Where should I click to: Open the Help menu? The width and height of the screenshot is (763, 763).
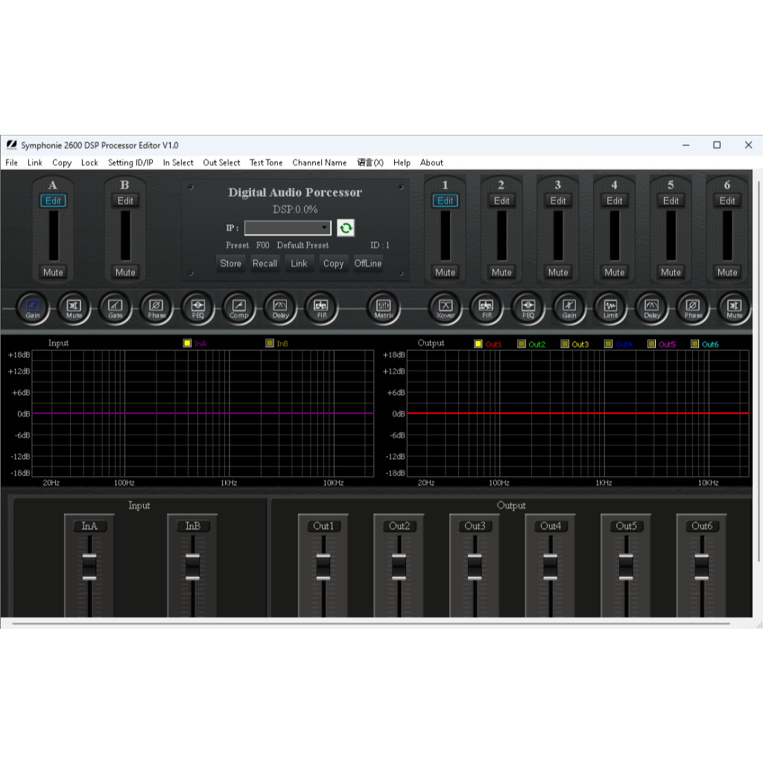(402, 162)
